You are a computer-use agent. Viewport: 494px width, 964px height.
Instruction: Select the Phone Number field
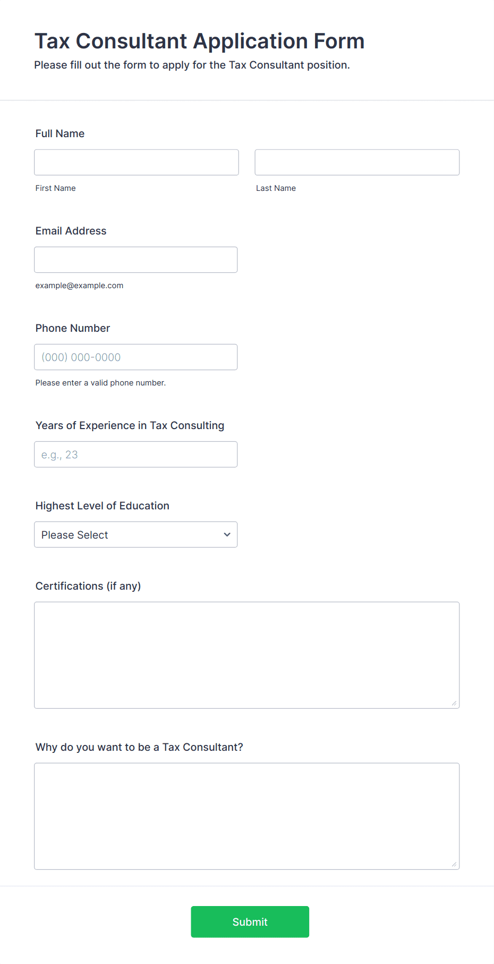(135, 357)
